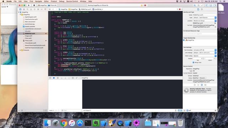
Task: Open the Project navigator folder icon
Action: (x=20, y=9)
